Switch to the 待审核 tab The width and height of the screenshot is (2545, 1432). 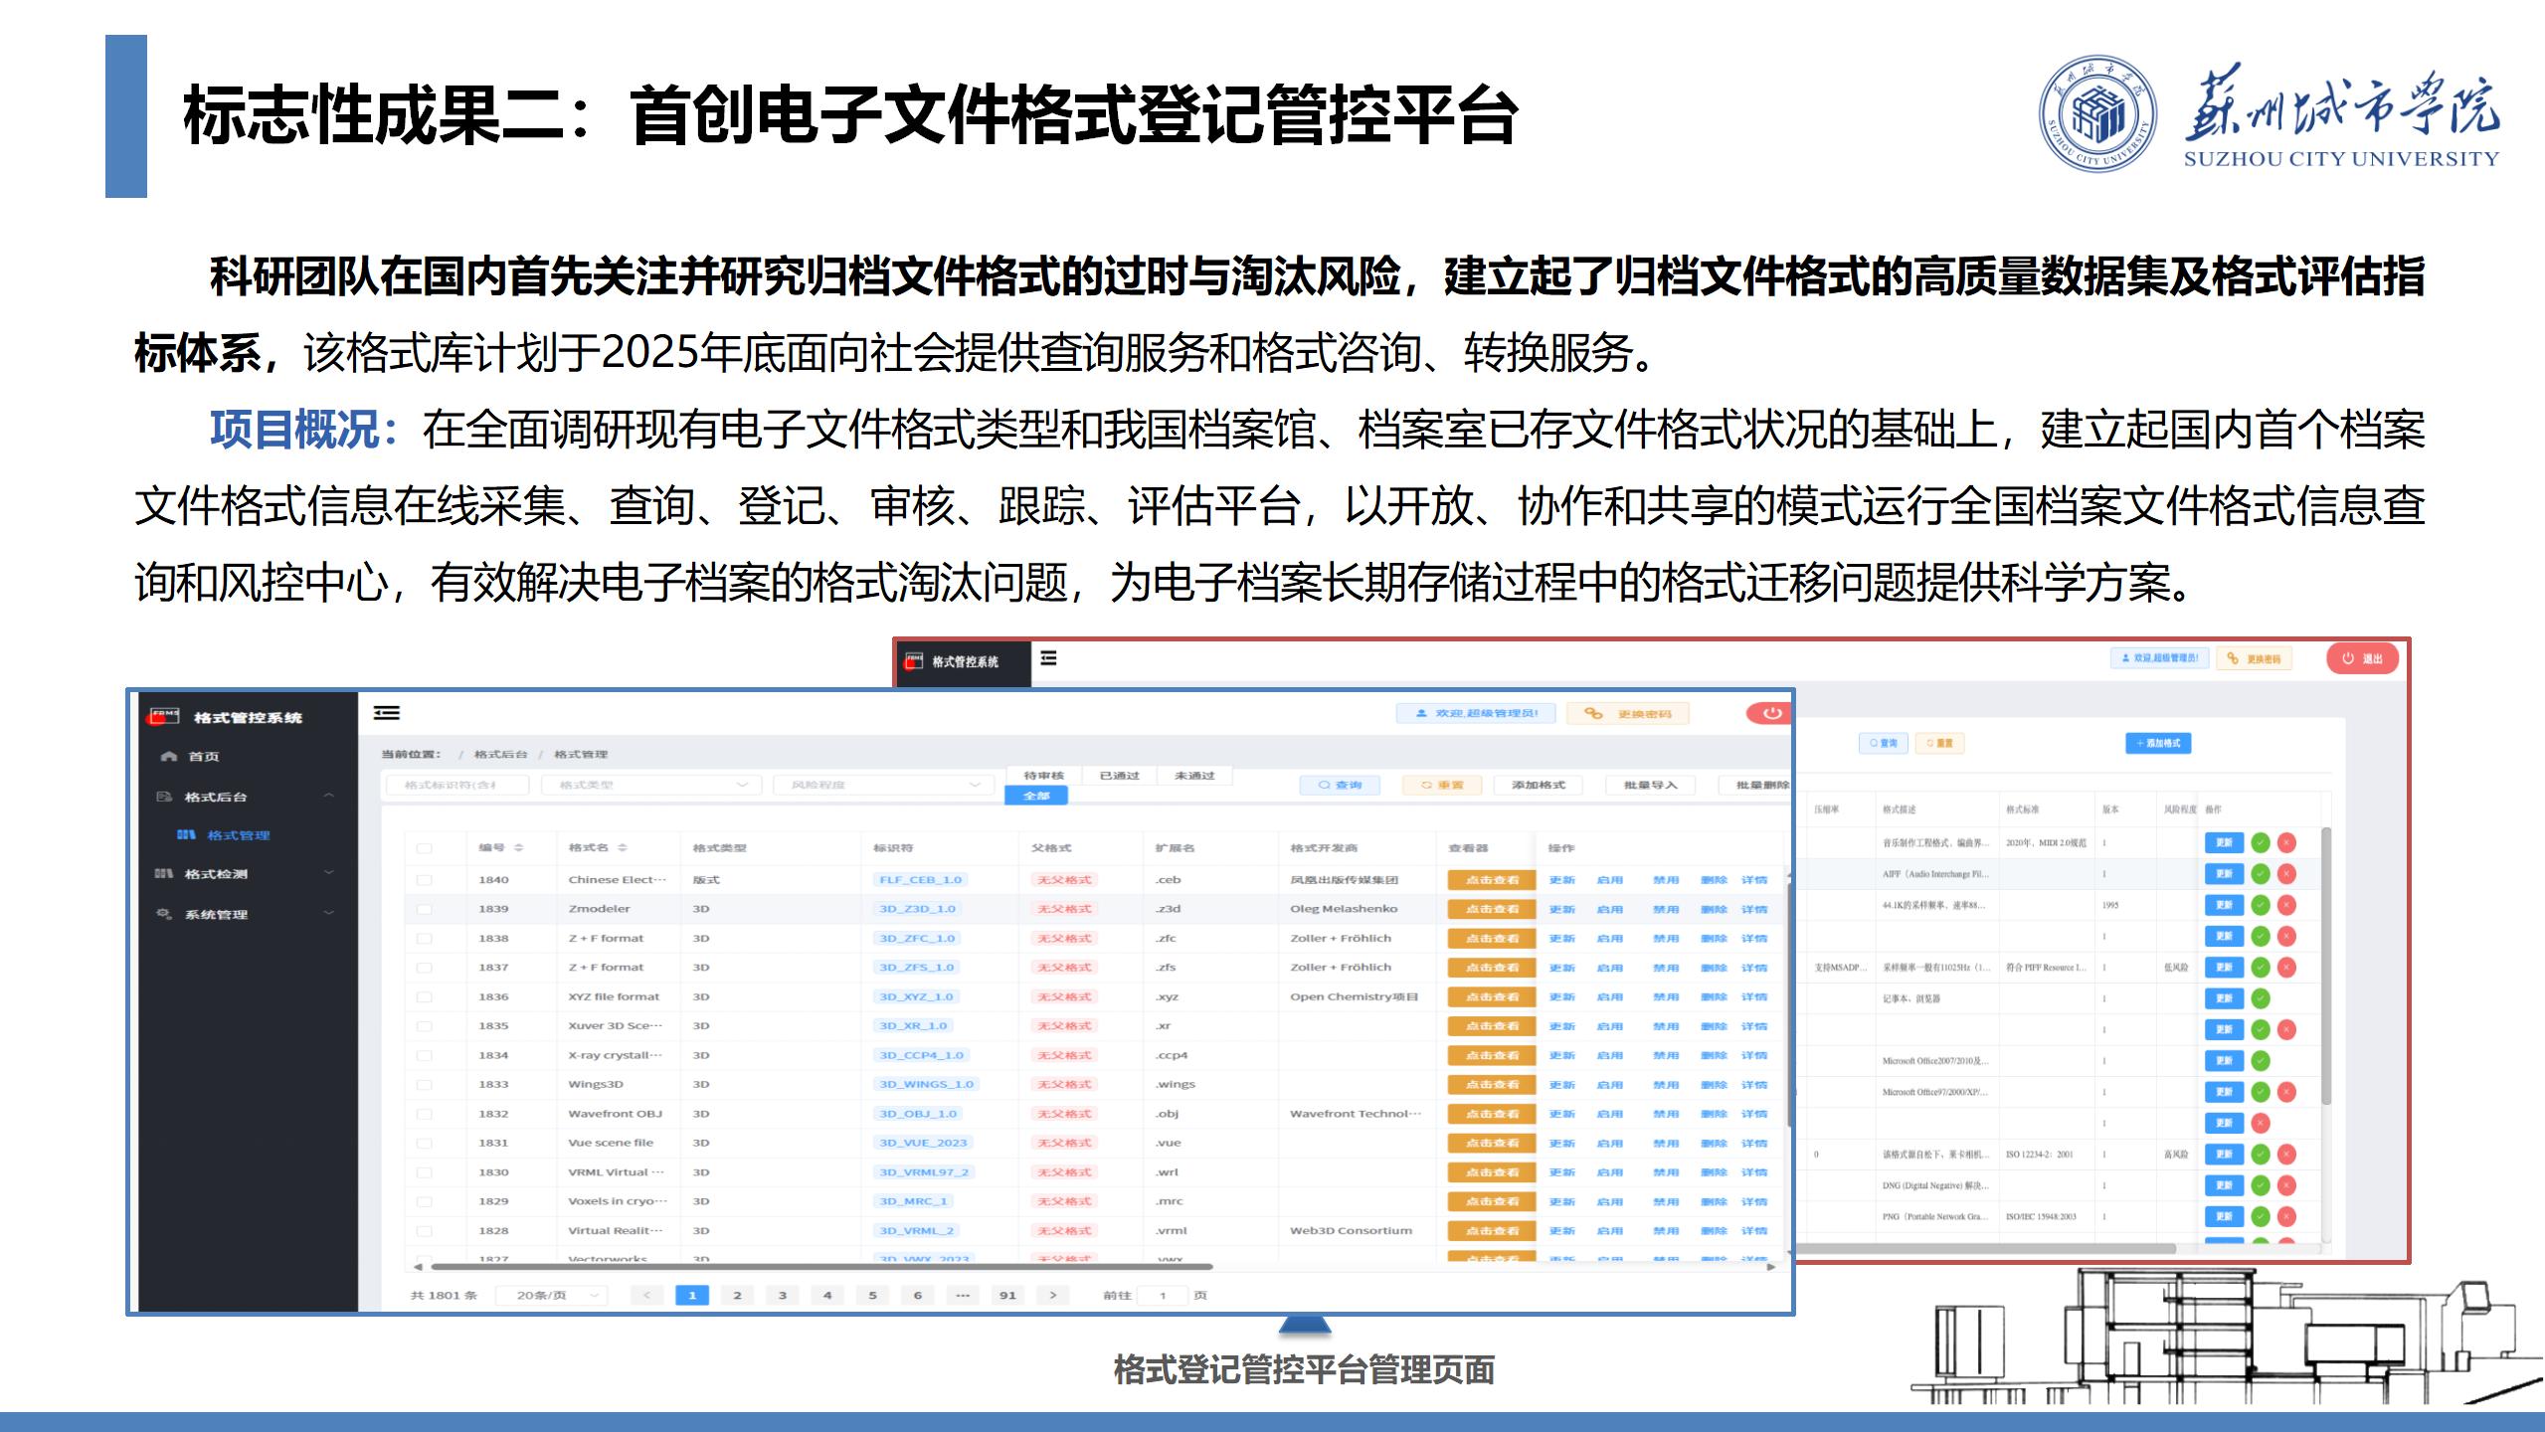(1043, 776)
